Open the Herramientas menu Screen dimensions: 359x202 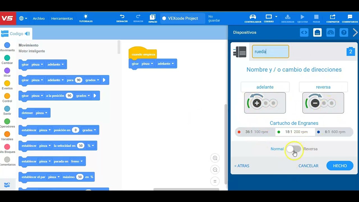62,19
